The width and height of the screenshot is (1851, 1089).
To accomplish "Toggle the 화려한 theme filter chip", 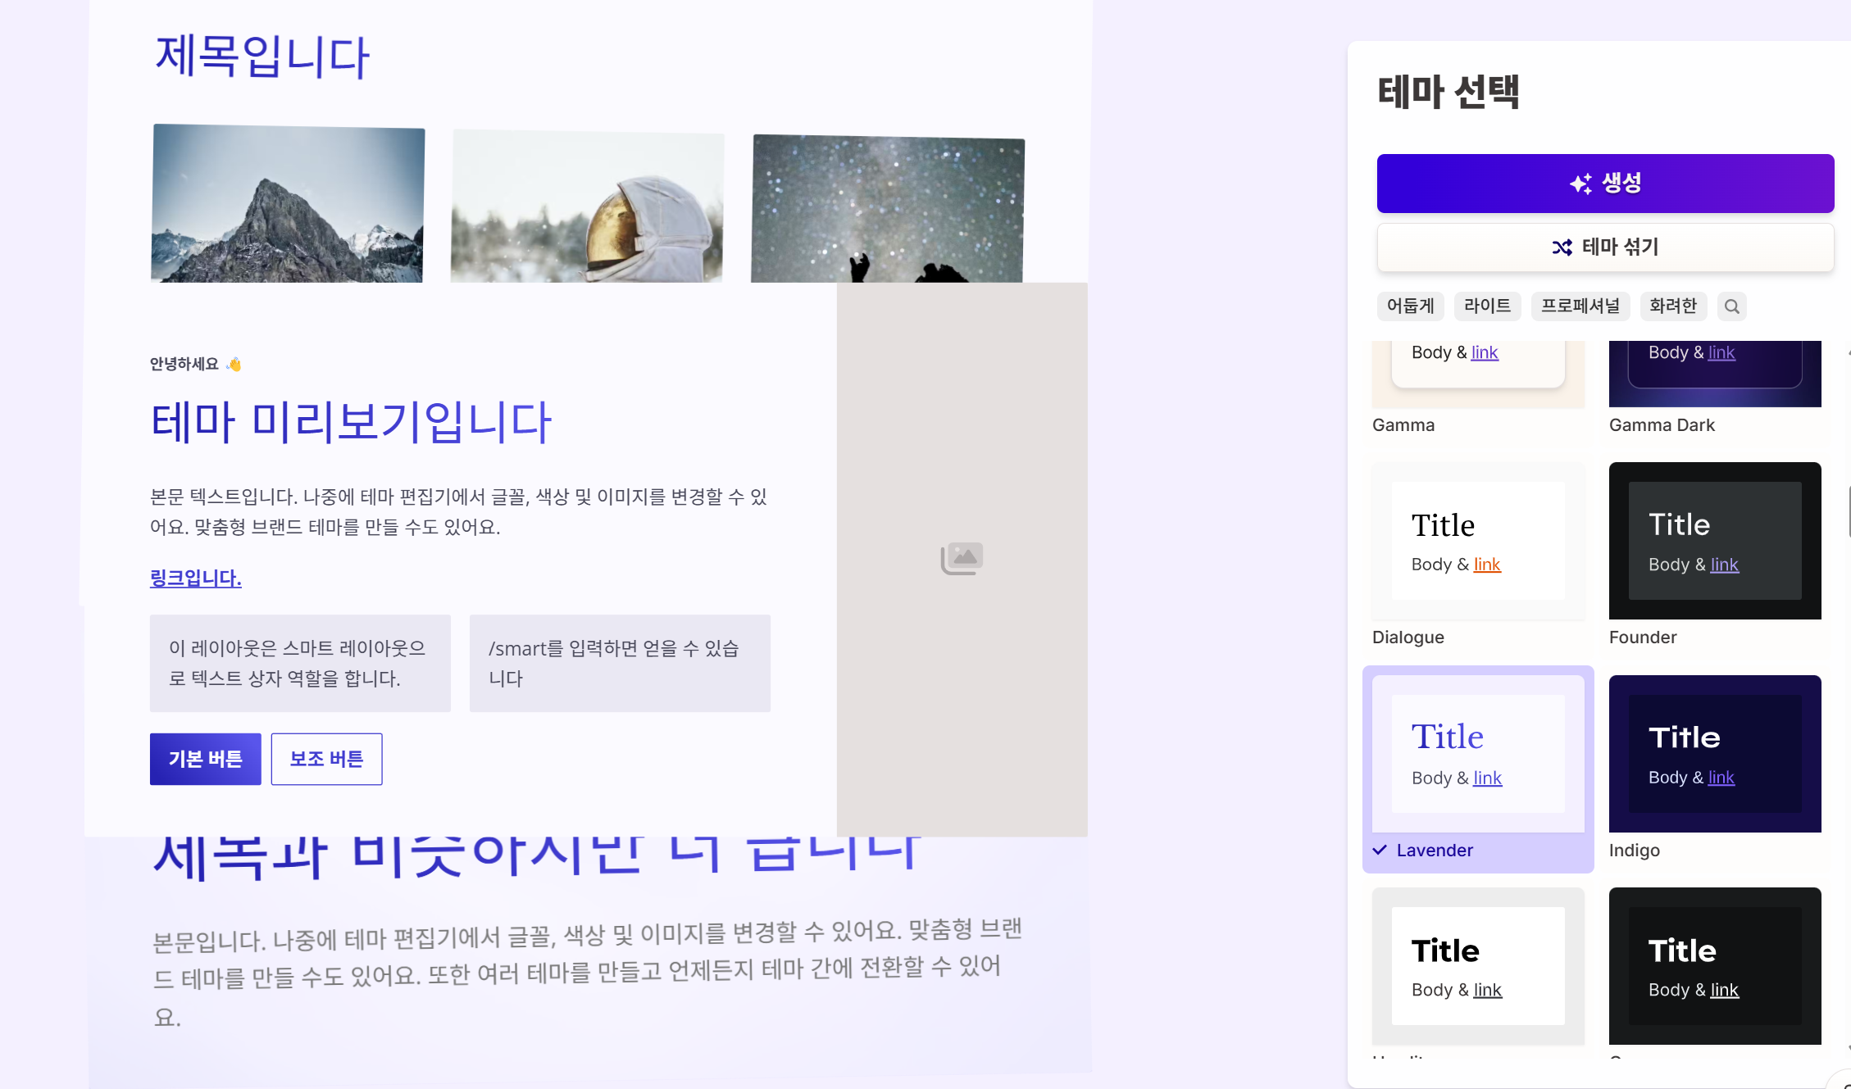I will coord(1673,306).
